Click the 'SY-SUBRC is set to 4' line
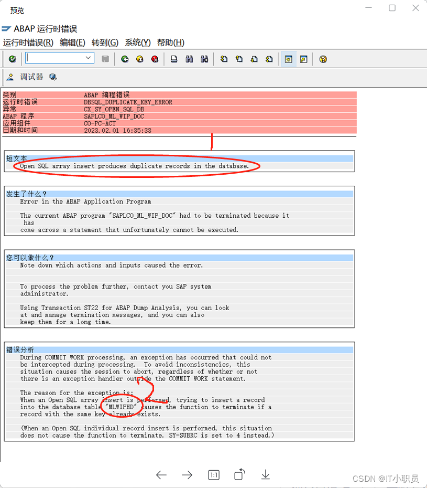Screen dimensions: 427x488 [147, 436]
